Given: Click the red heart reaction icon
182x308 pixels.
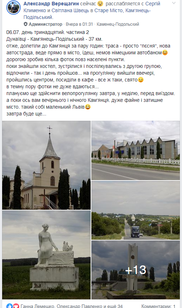Looking at the screenshot, I should point(16,305).
